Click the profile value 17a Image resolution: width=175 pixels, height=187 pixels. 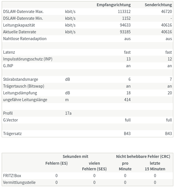(68, 113)
